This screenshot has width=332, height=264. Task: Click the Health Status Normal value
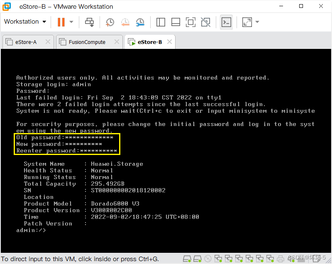[102, 170]
